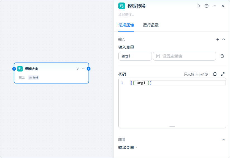Copy the template code to clipboard
The width and height of the screenshot is (230, 158).
pos(215,74)
